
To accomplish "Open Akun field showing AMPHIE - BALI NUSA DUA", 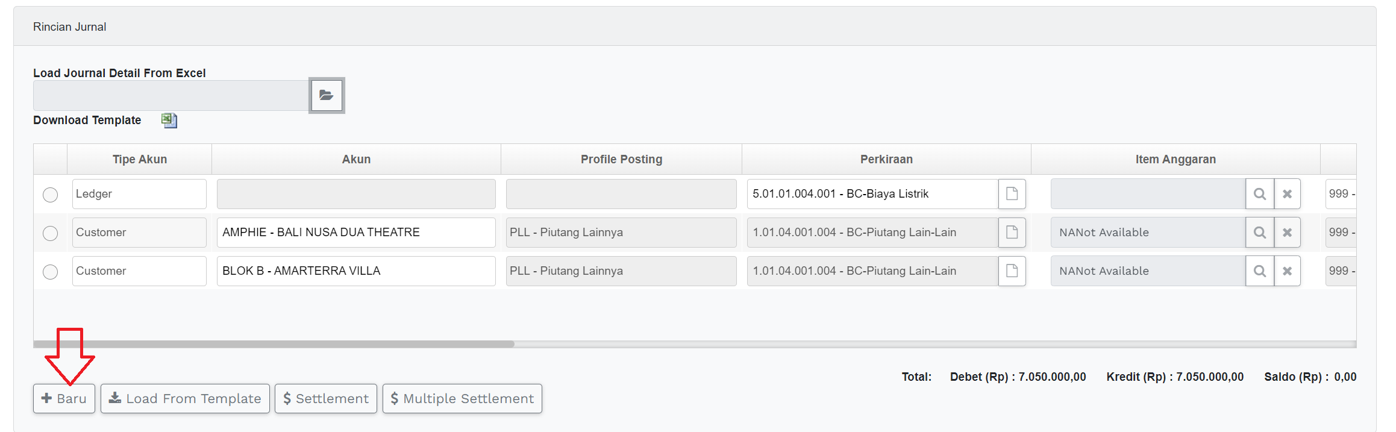I will (x=355, y=233).
